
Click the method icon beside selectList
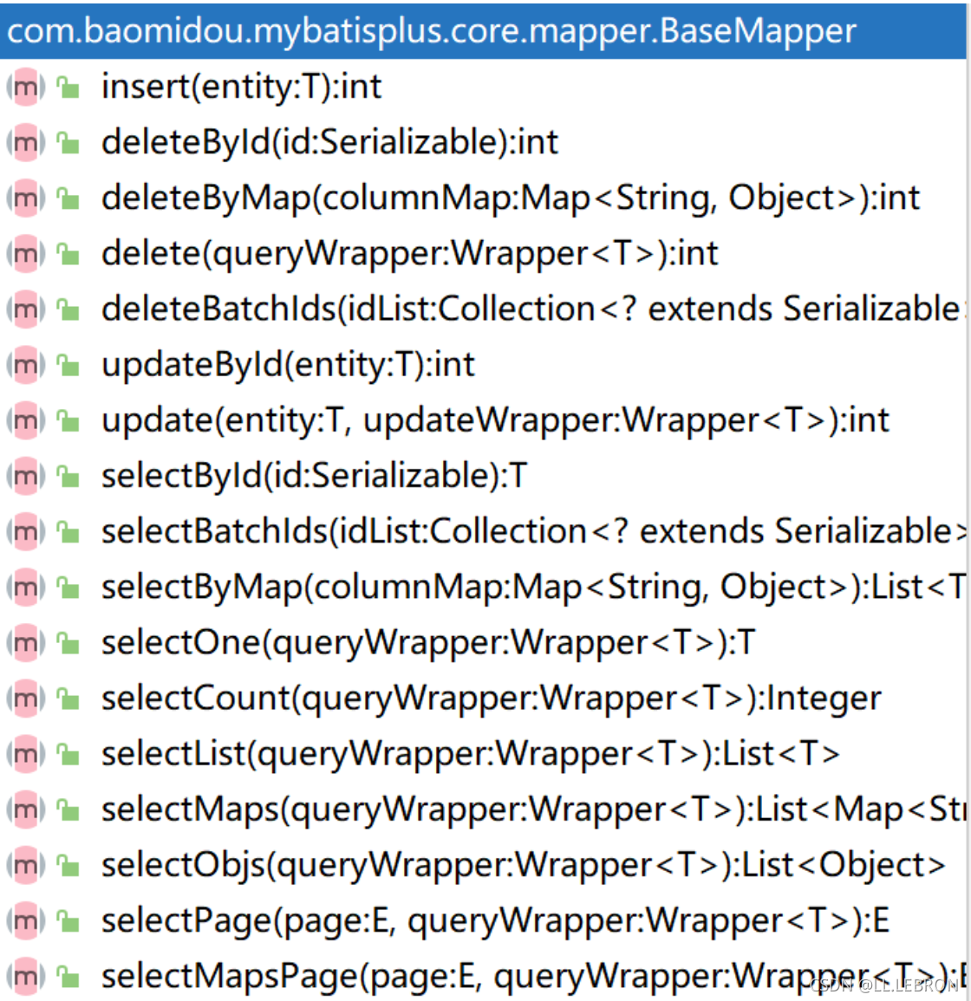[x=25, y=753]
